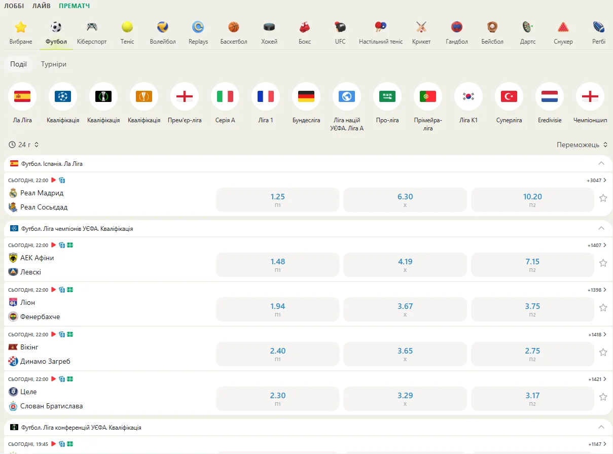The height and width of the screenshot is (454, 613).
Task: Collapse the Ліга конференцій УЄФА section
Action: [601, 427]
